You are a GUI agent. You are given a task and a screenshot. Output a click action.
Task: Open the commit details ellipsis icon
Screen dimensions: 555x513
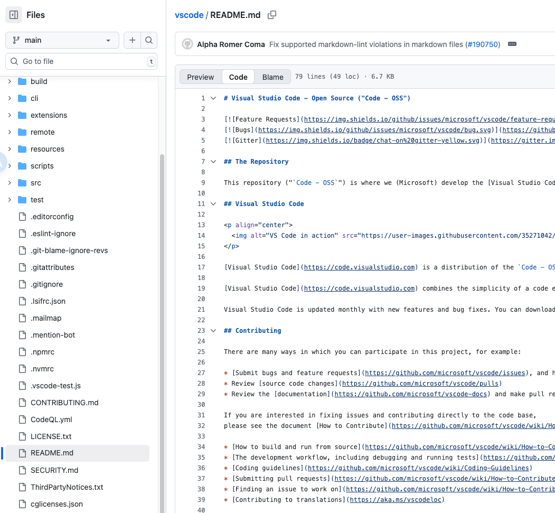[512, 44]
